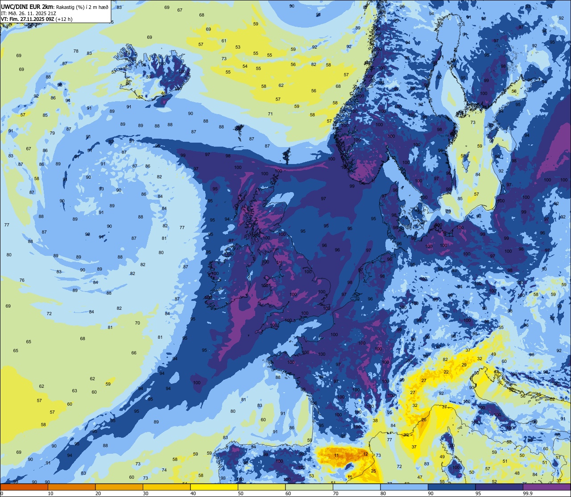Screen dimensions: 571x497
Task: Select the 90–95% dark blue legend swatch
Action: (x=451, y=486)
